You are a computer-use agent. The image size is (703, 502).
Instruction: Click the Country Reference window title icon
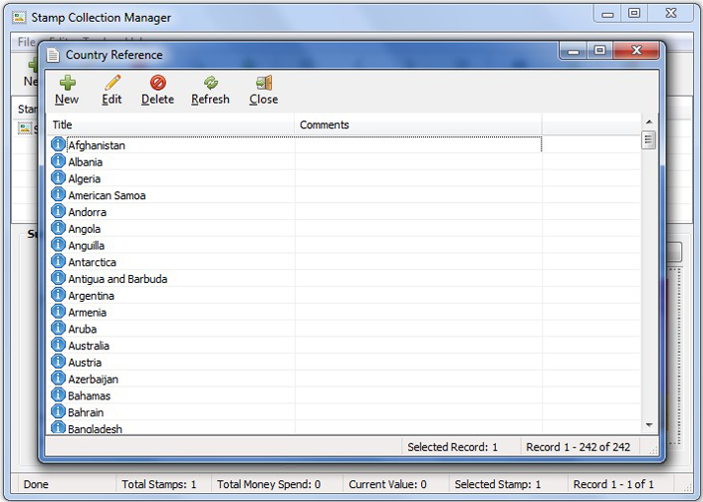click(x=53, y=55)
